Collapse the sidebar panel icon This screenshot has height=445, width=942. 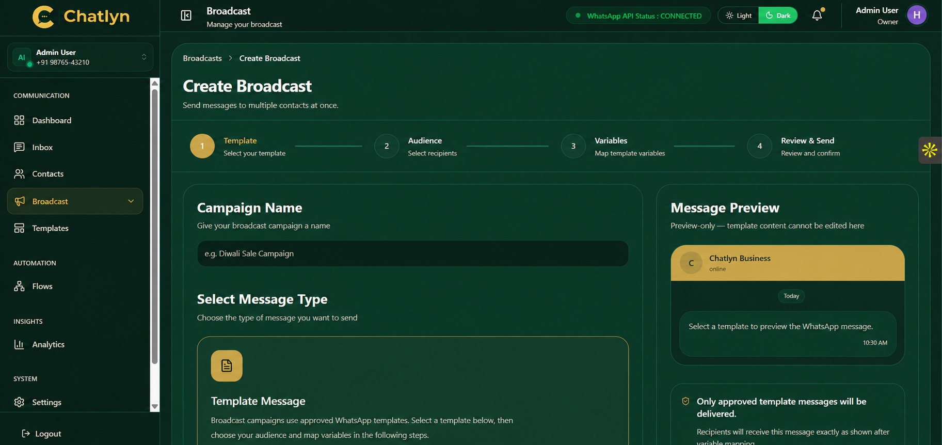pyautogui.click(x=186, y=15)
